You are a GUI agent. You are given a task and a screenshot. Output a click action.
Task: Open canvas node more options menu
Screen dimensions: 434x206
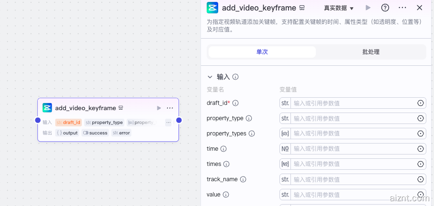point(170,108)
